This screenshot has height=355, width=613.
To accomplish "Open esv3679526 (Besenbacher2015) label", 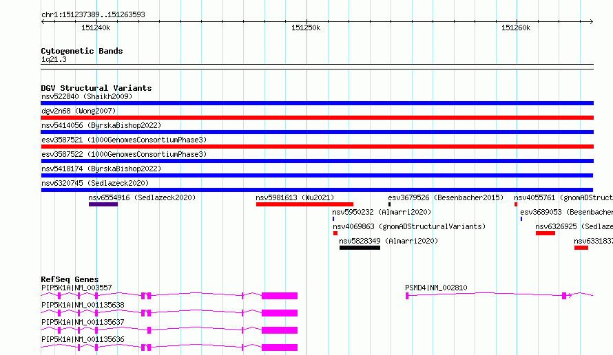I will coord(446,197).
